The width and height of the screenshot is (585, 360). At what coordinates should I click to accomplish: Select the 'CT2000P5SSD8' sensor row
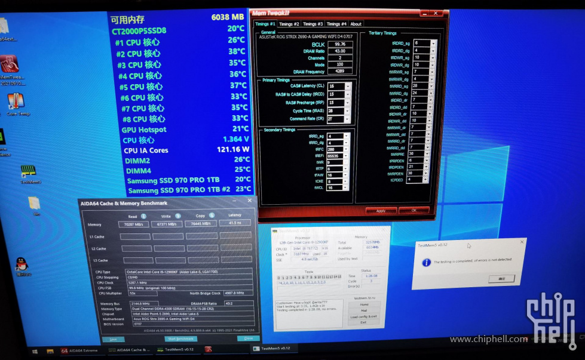(178, 30)
